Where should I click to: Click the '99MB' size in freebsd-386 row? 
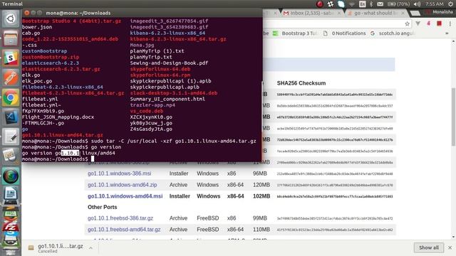[259, 218]
